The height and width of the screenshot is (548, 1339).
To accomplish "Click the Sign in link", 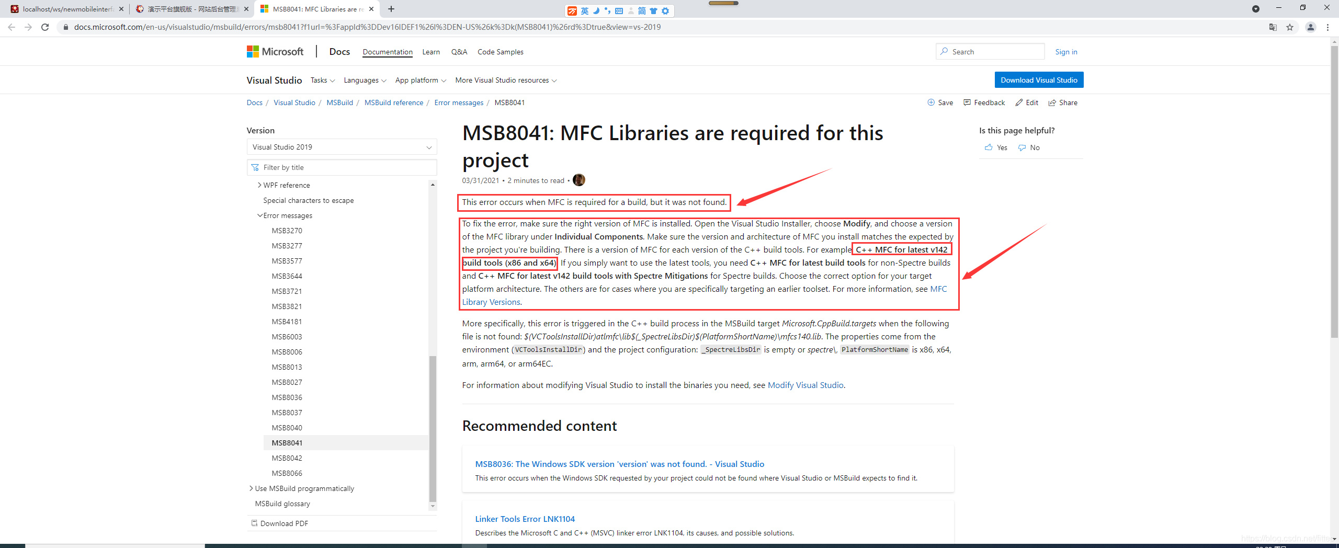I will pos(1066,52).
